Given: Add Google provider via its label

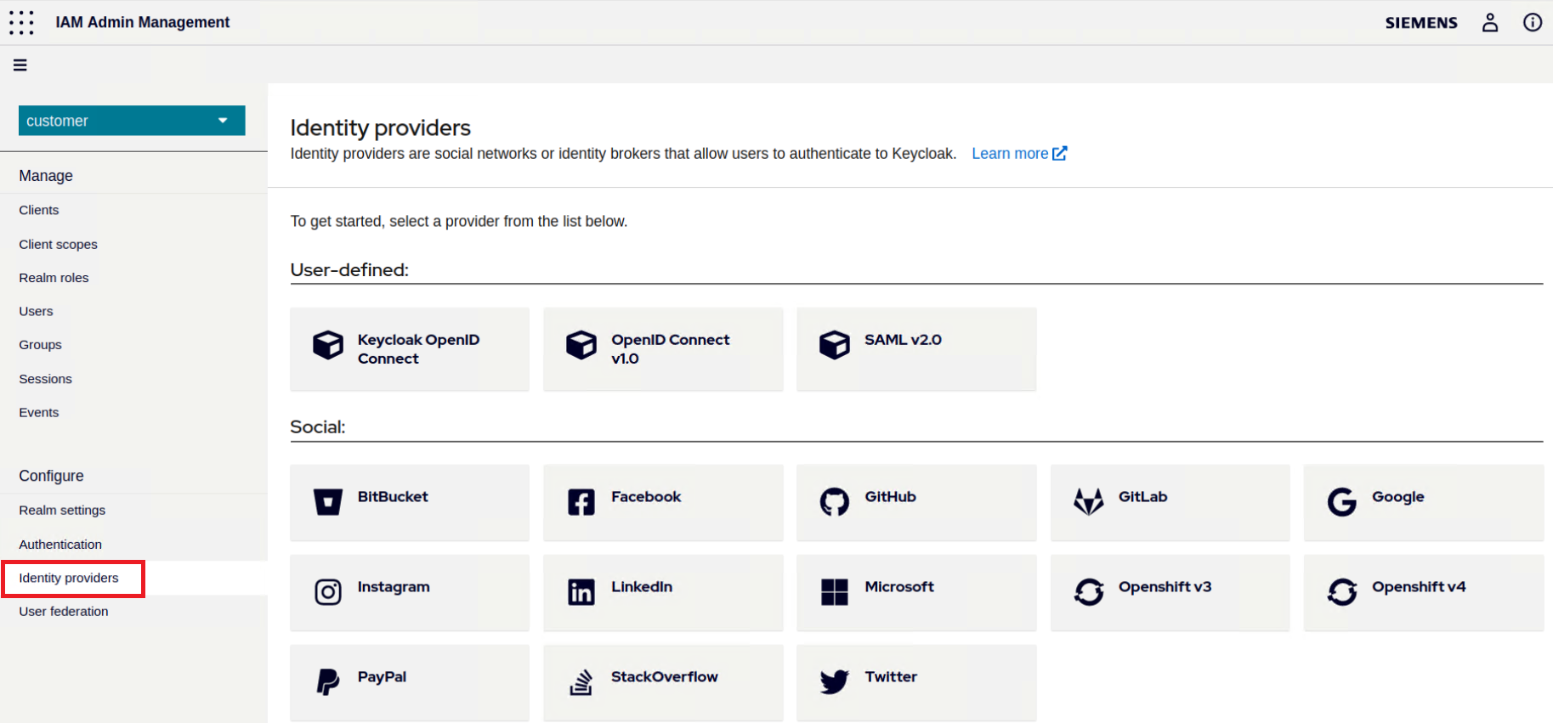Looking at the screenshot, I should [1397, 497].
